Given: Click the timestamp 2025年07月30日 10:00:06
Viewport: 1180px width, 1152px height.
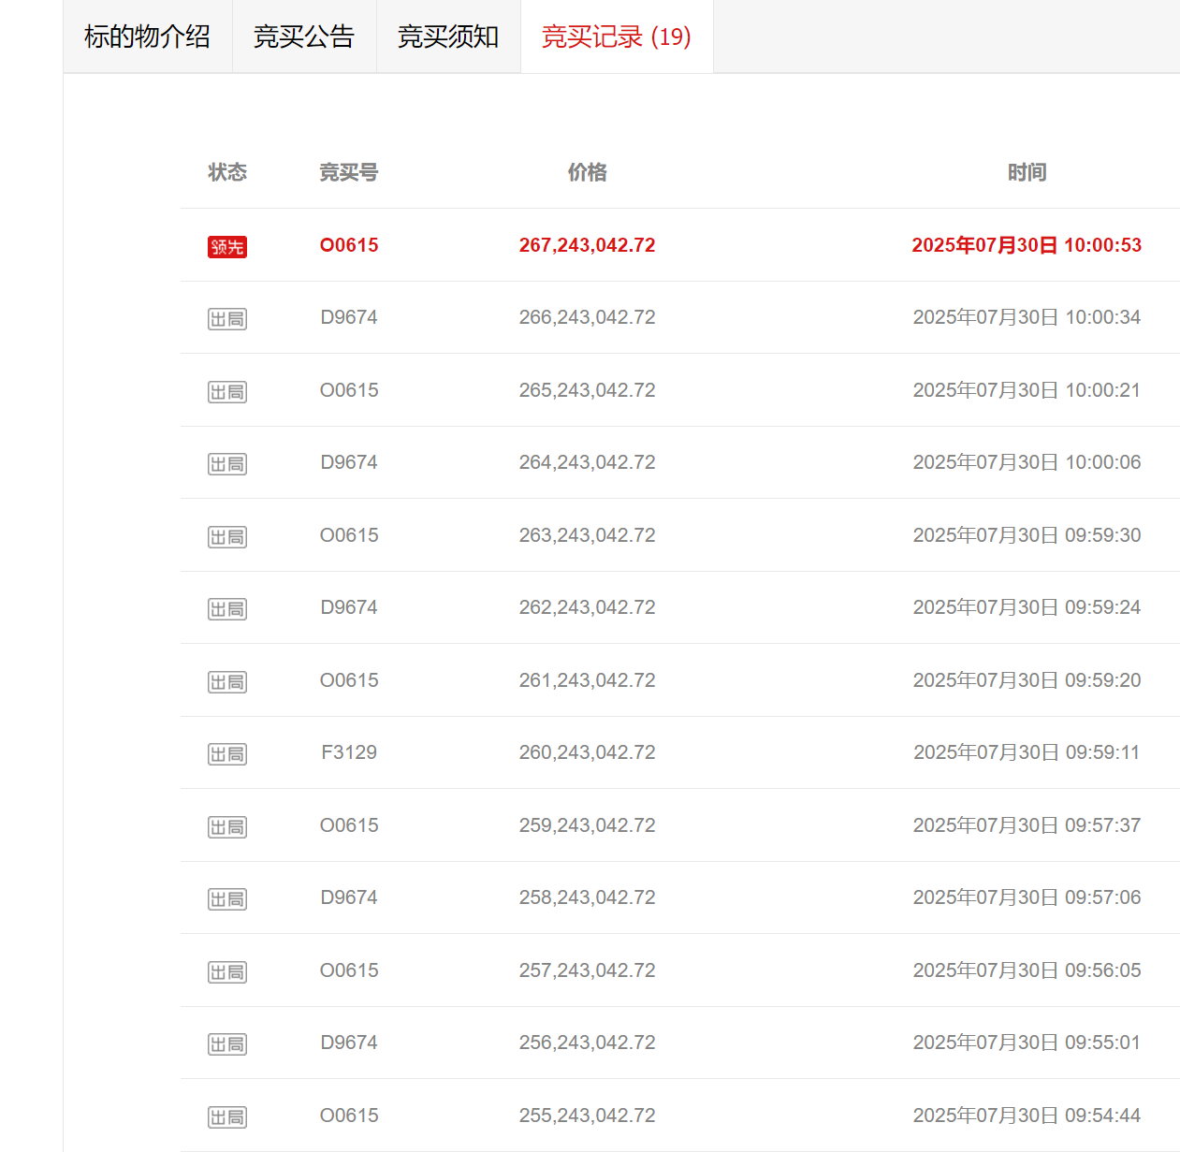Looking at the screenshot, I should 1027,462.
